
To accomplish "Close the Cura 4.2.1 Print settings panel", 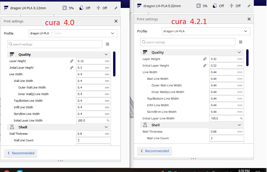I will pos(249,19).
